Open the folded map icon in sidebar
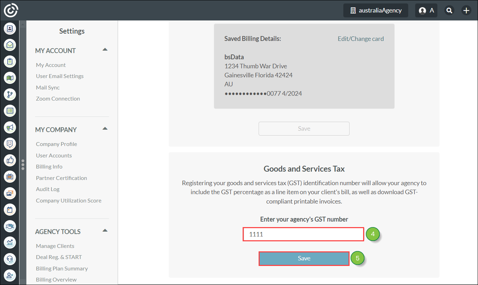The width and height of the screenshot is (478, 285). 10,78
